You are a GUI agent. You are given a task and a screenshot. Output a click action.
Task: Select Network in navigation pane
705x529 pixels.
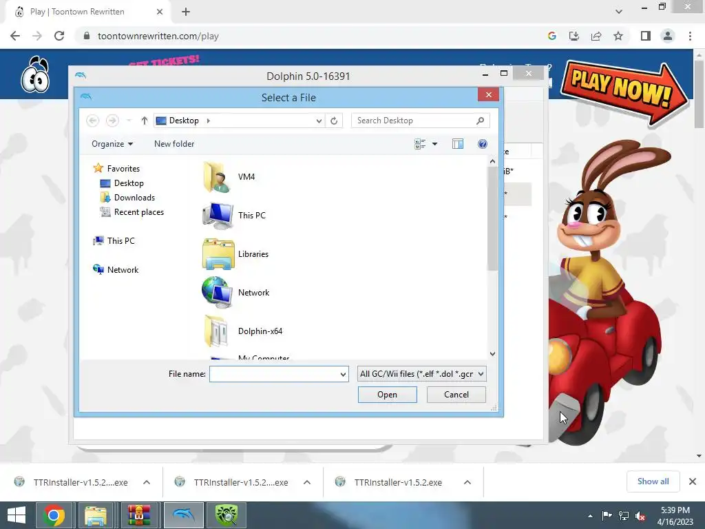(116, 269)
